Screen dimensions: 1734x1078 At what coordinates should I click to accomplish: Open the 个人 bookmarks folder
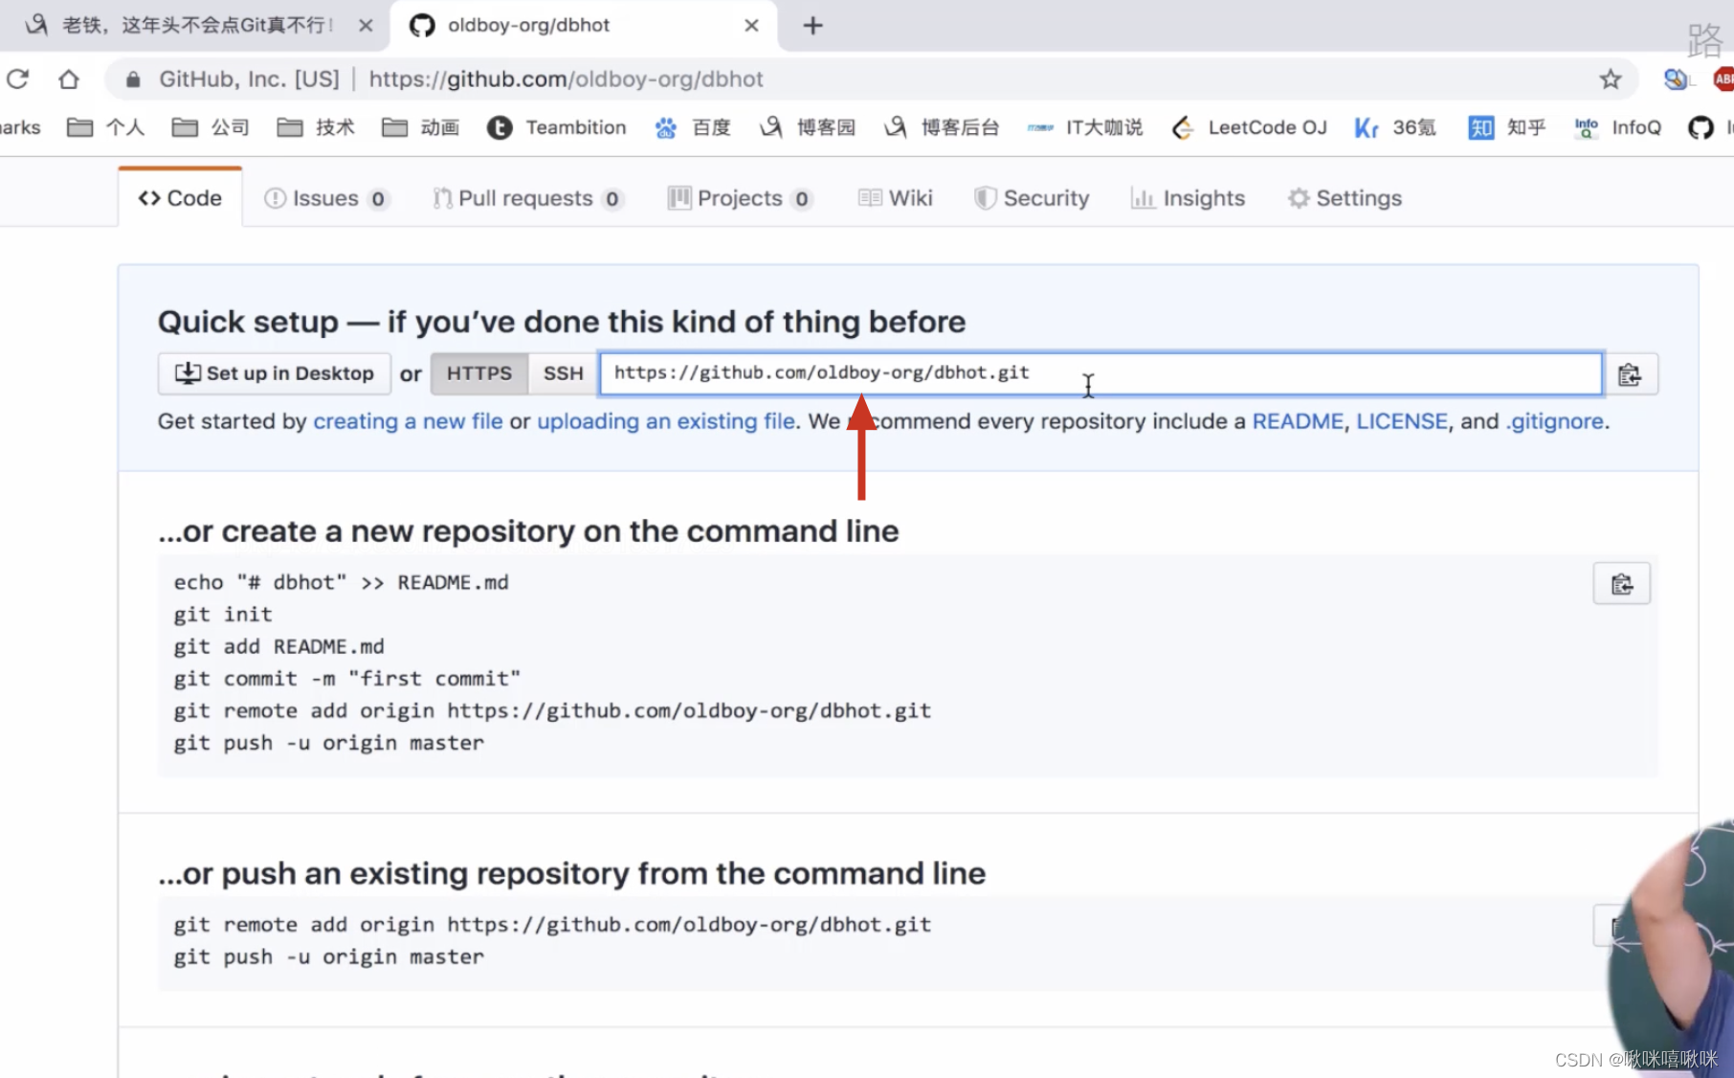point(105,127)
